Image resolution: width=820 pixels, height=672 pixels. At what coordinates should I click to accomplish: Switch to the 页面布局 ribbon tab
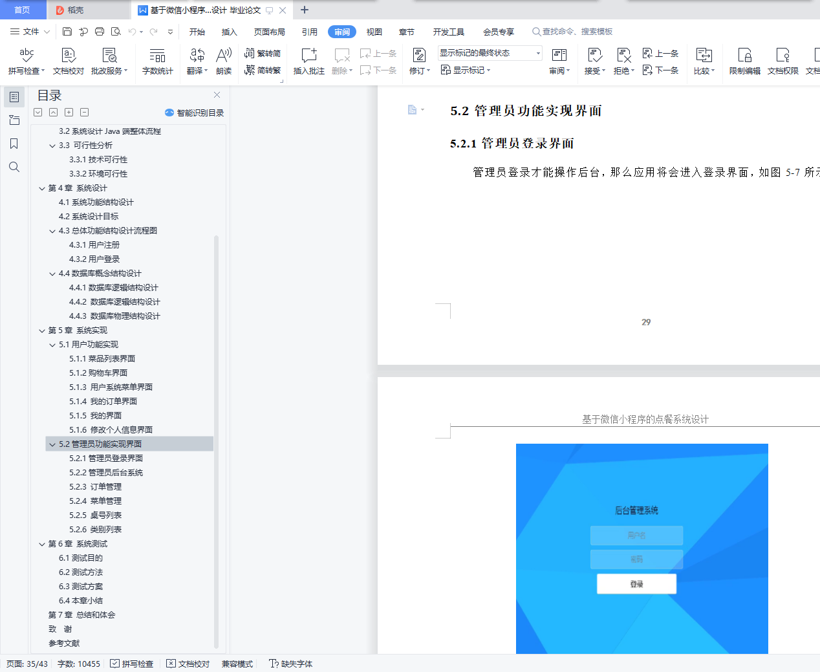click(x=270, y=32)
